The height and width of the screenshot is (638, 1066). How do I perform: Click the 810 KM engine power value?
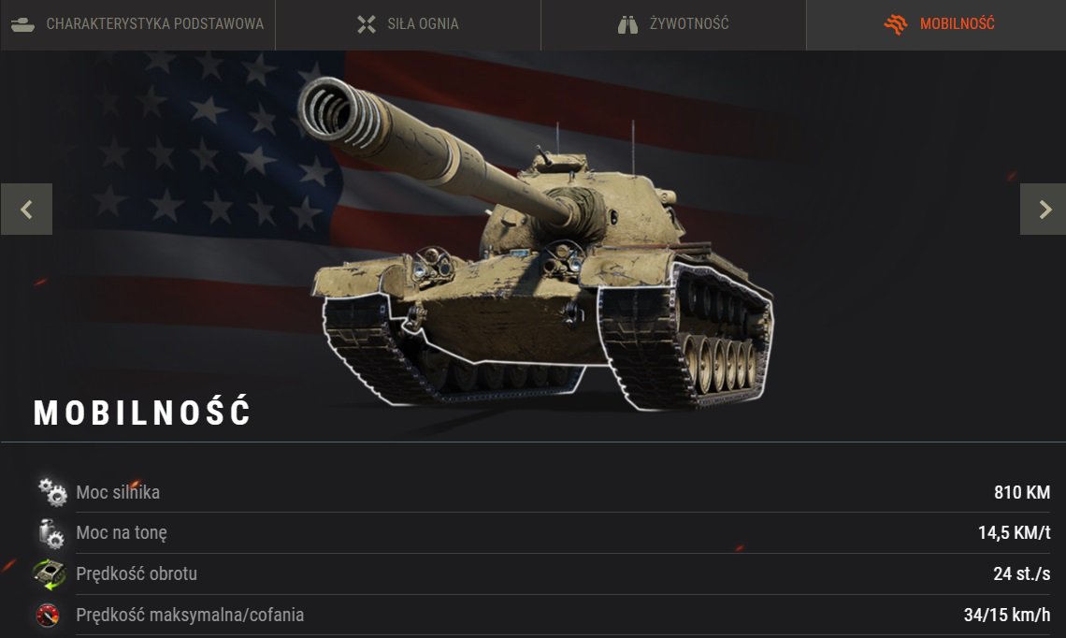click(x=1022, y=492)
